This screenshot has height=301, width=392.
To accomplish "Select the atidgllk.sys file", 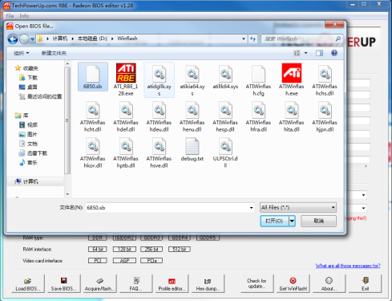I will point(160,79).
